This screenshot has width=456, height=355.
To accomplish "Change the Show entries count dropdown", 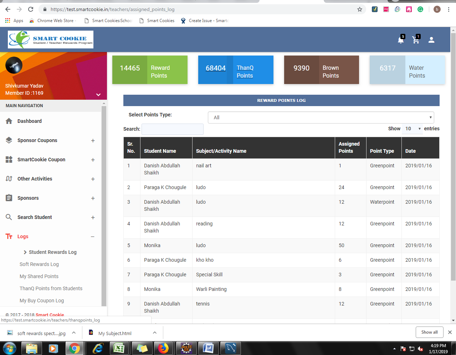I will pyautogui.click(x=413, y=129).
